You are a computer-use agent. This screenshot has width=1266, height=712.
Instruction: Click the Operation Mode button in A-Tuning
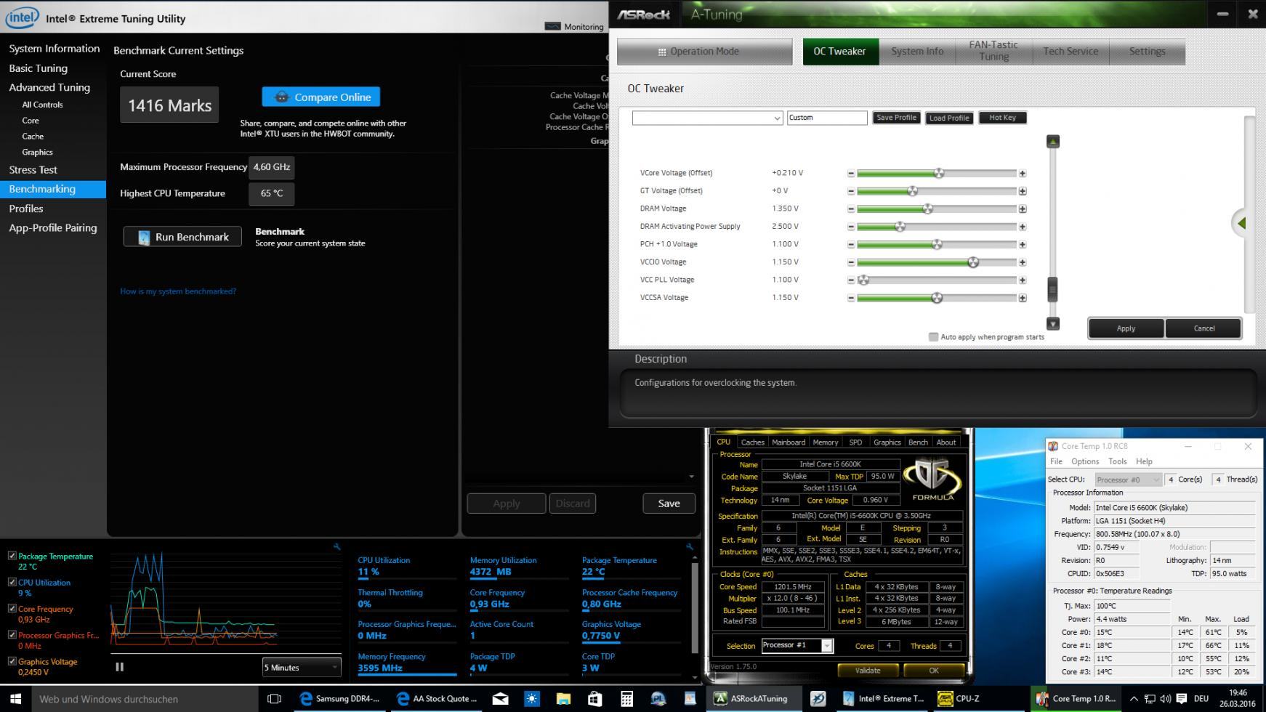(704, 52)
